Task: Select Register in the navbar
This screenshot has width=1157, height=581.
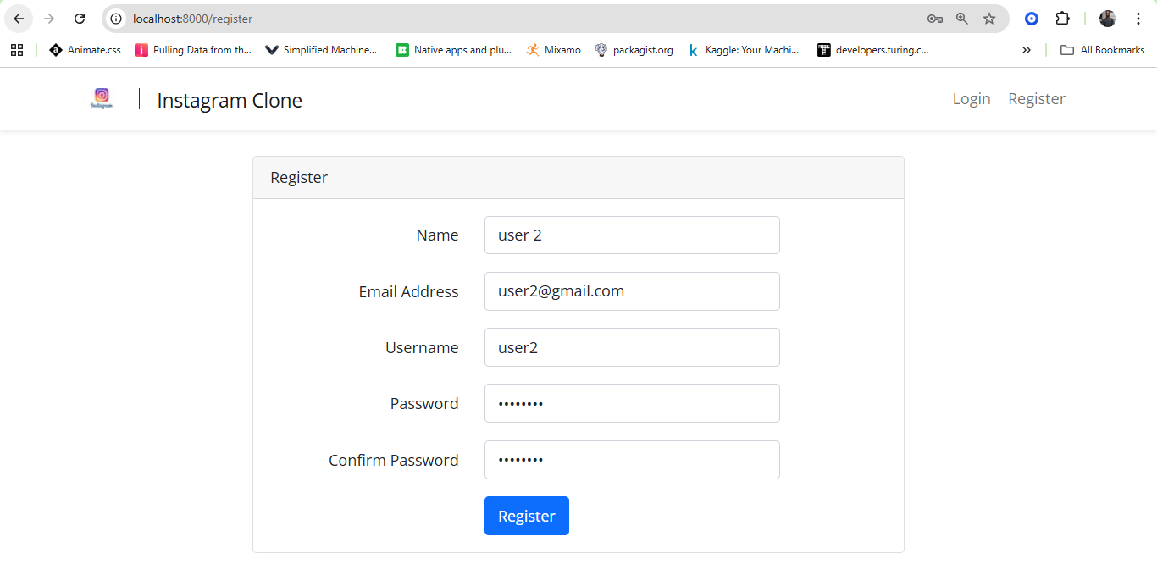Action: [x=1037, y=99]
